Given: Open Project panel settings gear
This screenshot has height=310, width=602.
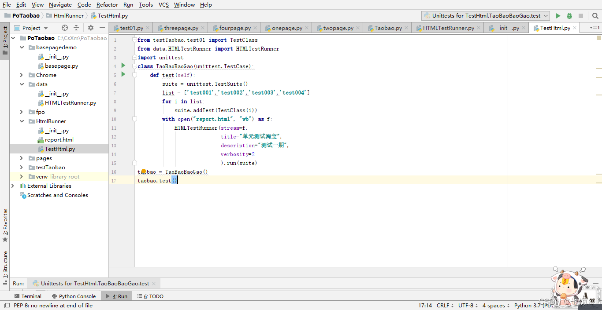Looking at the screenshot, I should click(91, 28).
